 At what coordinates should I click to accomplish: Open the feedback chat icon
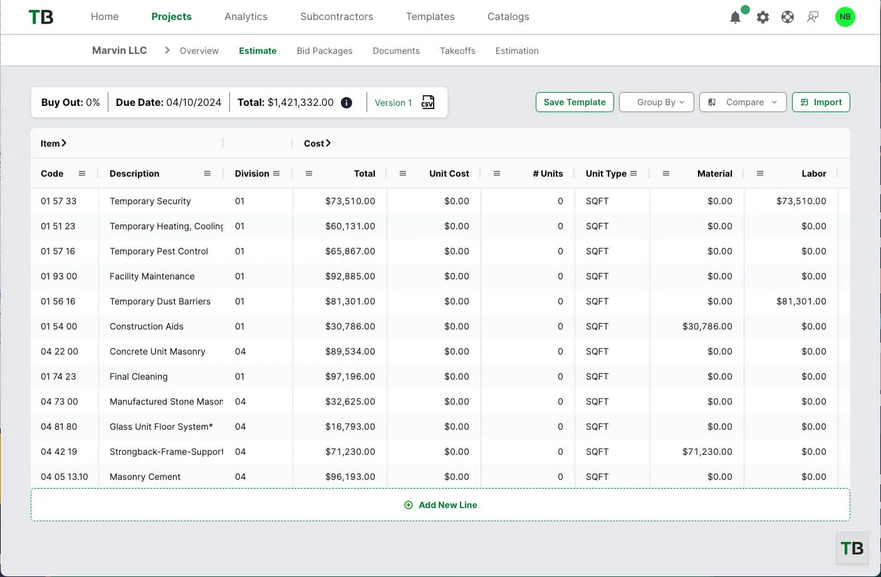point(813,17)
